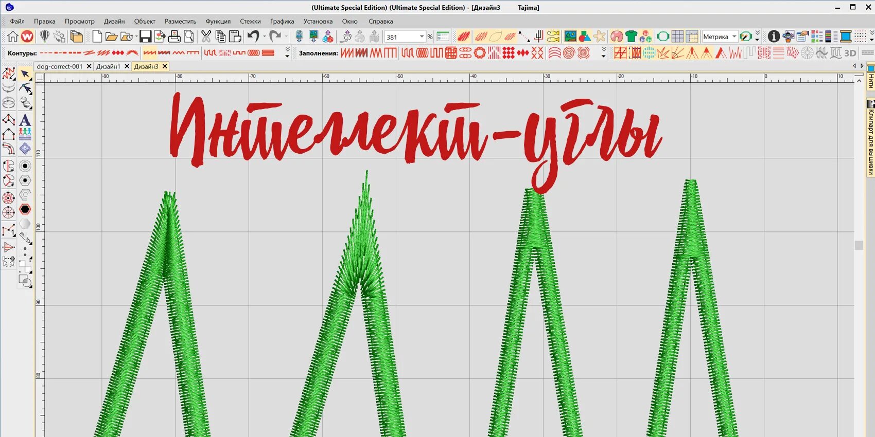Click the hot air balloon icon
This screenshot has height=437, width=875.
tap(45, 37)
